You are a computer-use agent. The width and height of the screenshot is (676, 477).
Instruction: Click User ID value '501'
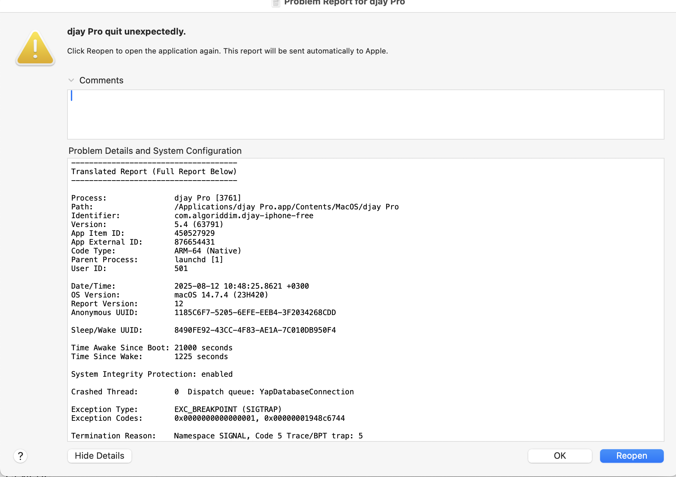(181, 268)
